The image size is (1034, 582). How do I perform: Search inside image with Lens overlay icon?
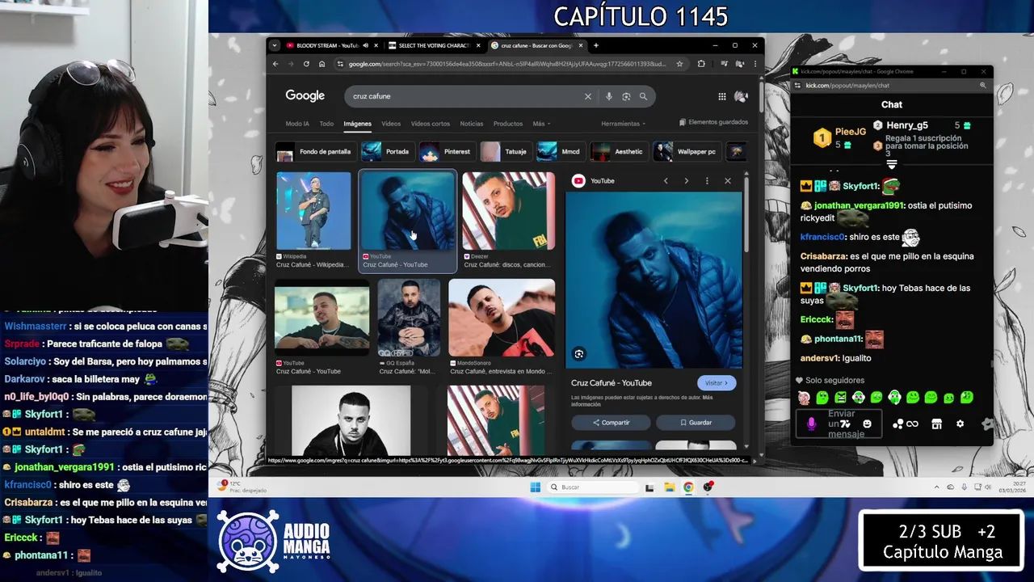click(x=578, y=354)
